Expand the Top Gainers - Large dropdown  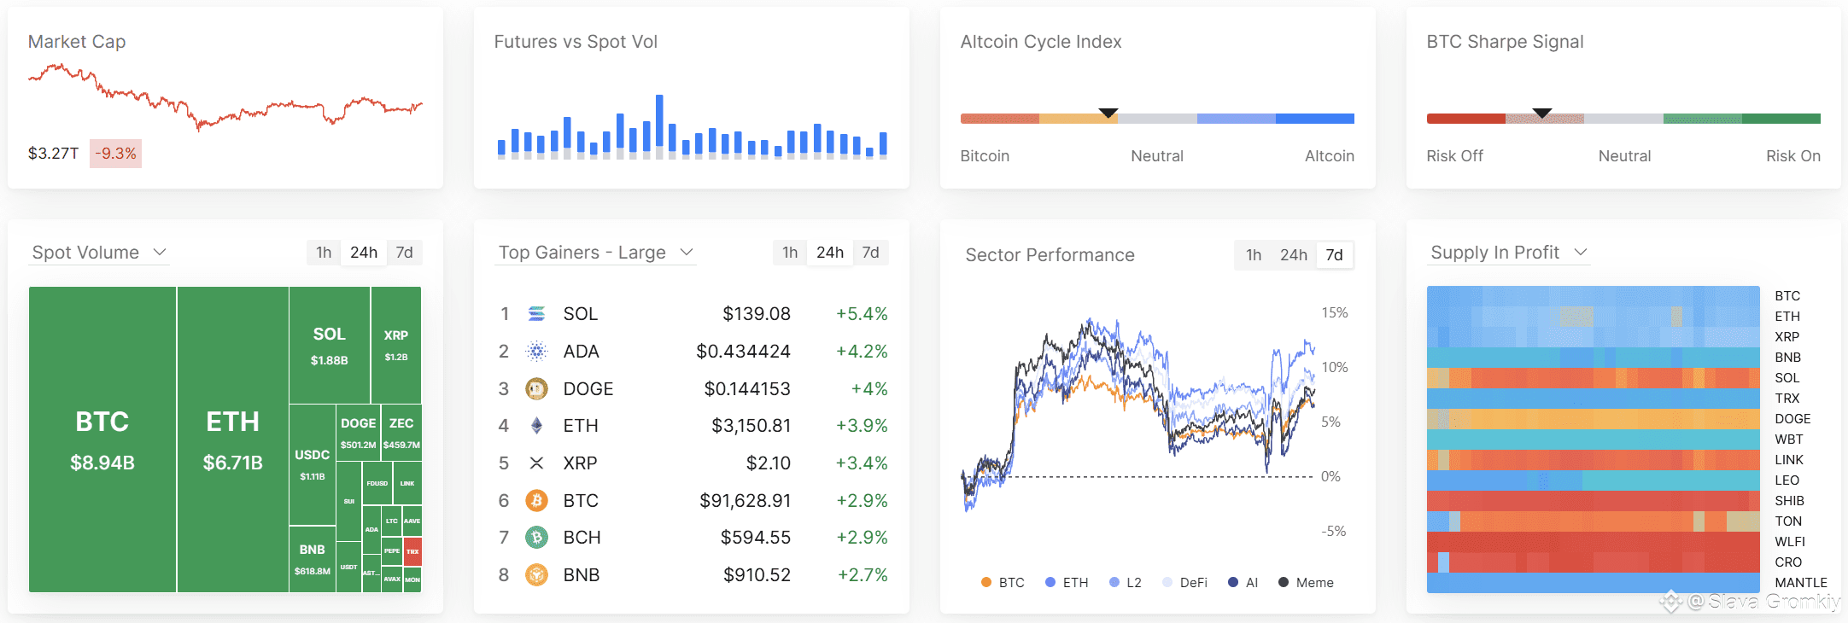[595, 253]
